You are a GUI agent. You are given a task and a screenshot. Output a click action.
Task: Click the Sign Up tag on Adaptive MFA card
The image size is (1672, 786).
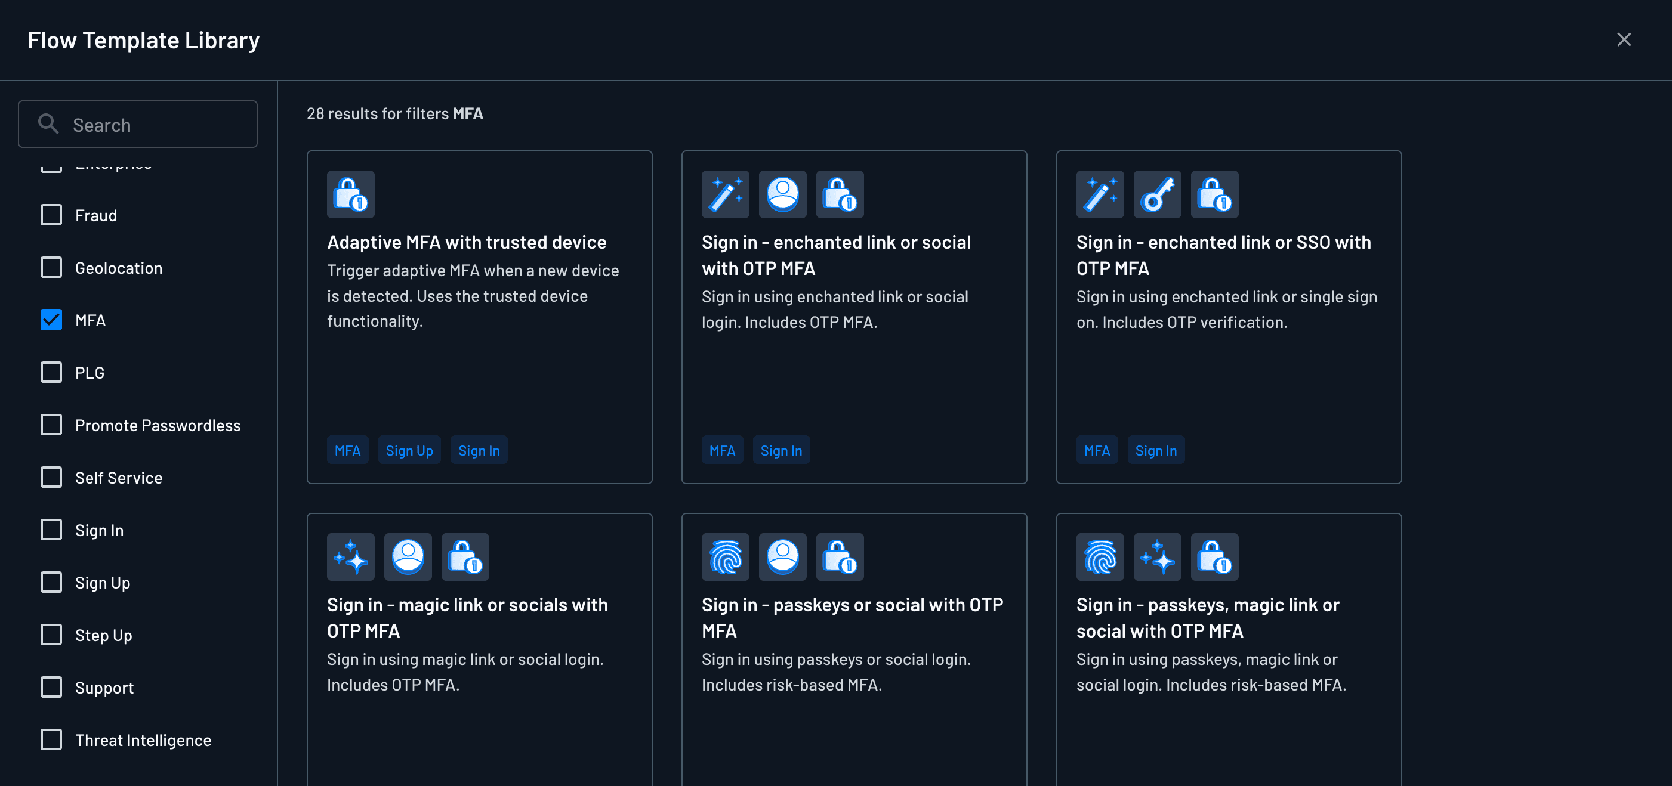(x=409, y=450)
